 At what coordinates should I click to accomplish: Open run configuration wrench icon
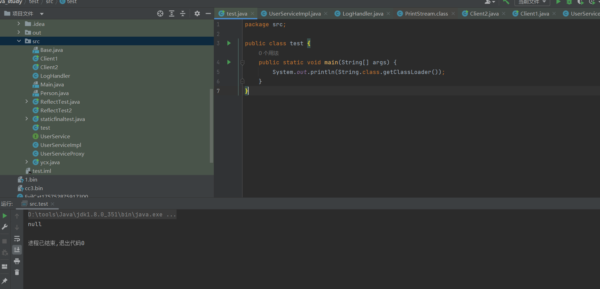point(5,227)
